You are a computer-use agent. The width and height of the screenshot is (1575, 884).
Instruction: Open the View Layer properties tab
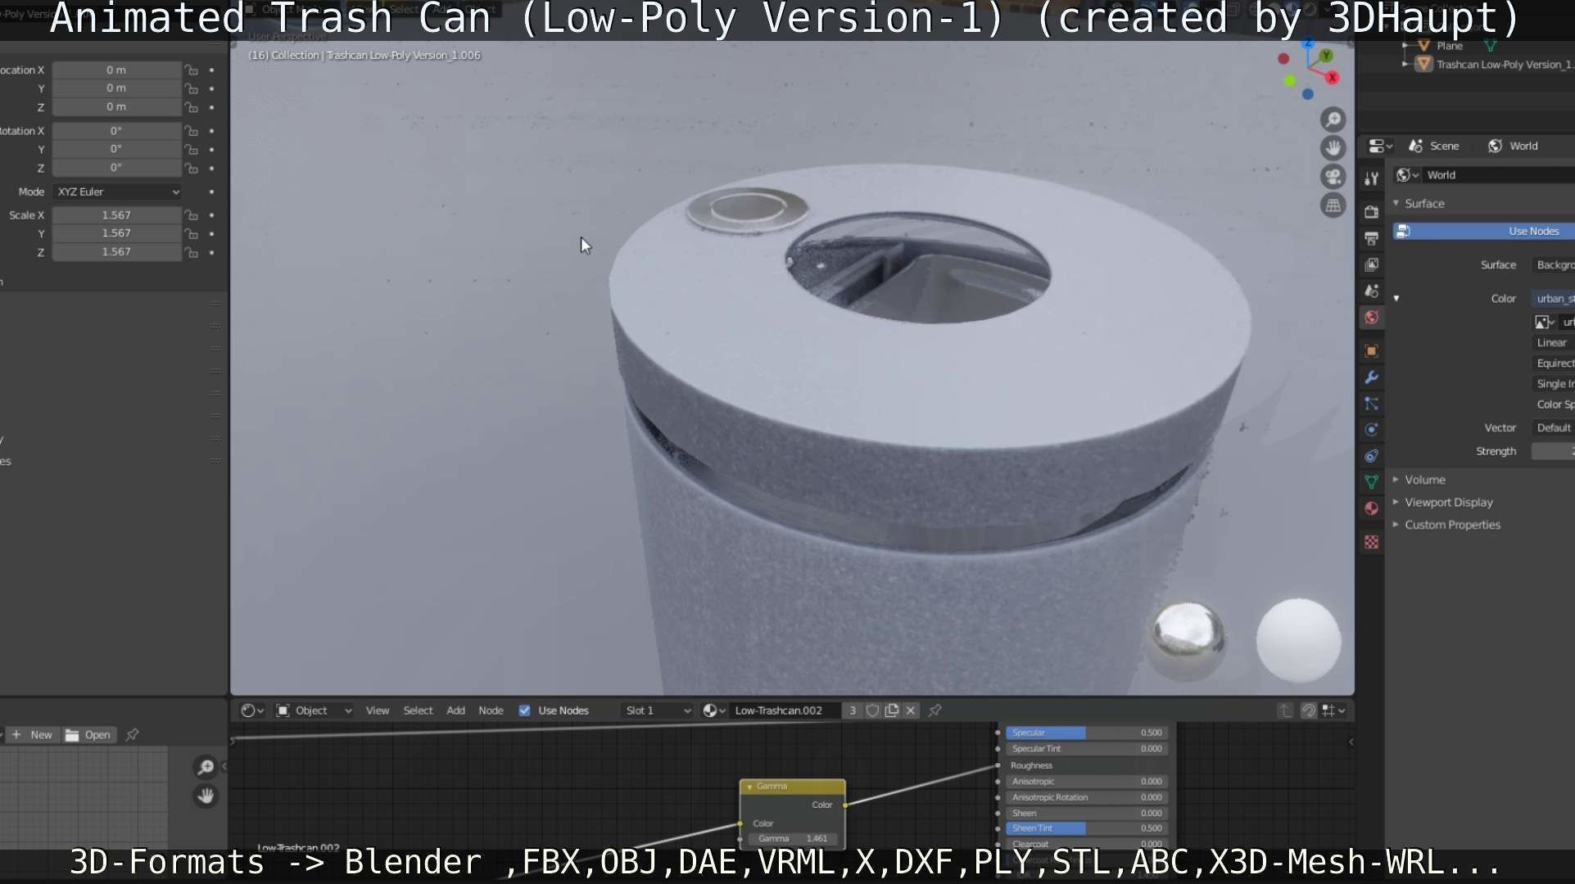coord(1372,264)
